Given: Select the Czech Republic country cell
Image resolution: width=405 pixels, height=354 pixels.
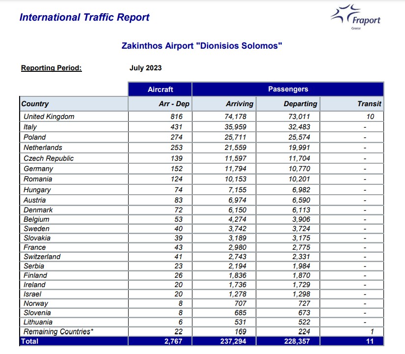Looking at the screenshot, I should pyautogui.click(x=74, y=158).
